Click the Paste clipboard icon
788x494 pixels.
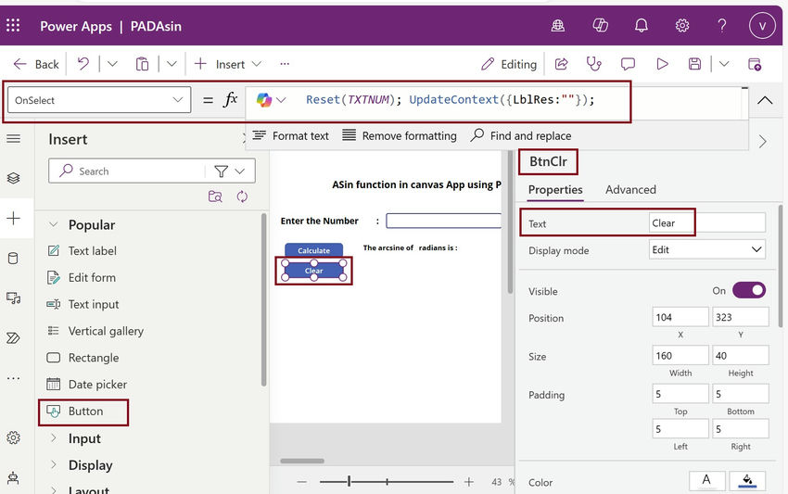tap(142, 64)
